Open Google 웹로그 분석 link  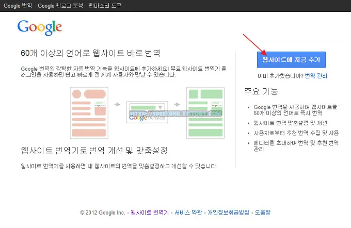tap(60, 6)
